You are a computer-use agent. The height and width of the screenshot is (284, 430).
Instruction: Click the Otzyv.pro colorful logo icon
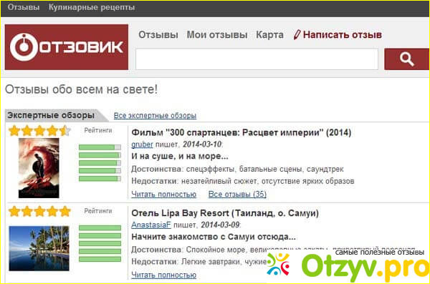click(x=278, y=264)
